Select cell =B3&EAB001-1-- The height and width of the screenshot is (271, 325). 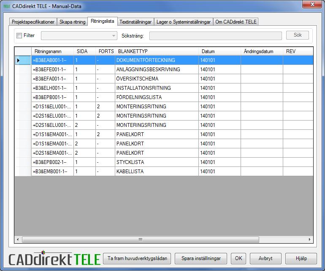(52, 60)
